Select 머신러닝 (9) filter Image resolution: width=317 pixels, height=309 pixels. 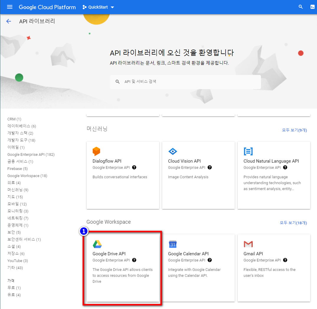click(x=18, y=190)
